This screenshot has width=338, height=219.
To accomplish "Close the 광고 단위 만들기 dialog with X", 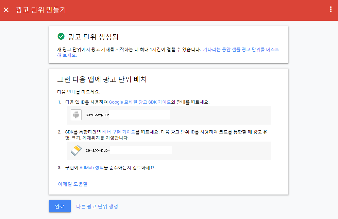I will tap(6, 10).
